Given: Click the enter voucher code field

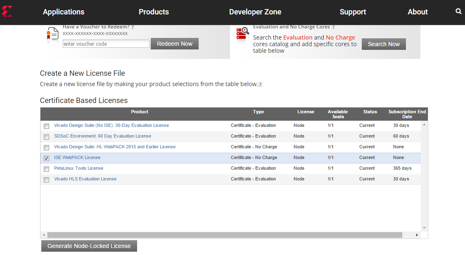Looking at the screenshot, I should (x=106, y=44).
